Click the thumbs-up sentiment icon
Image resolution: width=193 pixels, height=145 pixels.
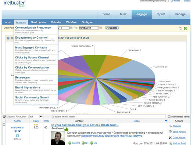click(x=66, y=129)
